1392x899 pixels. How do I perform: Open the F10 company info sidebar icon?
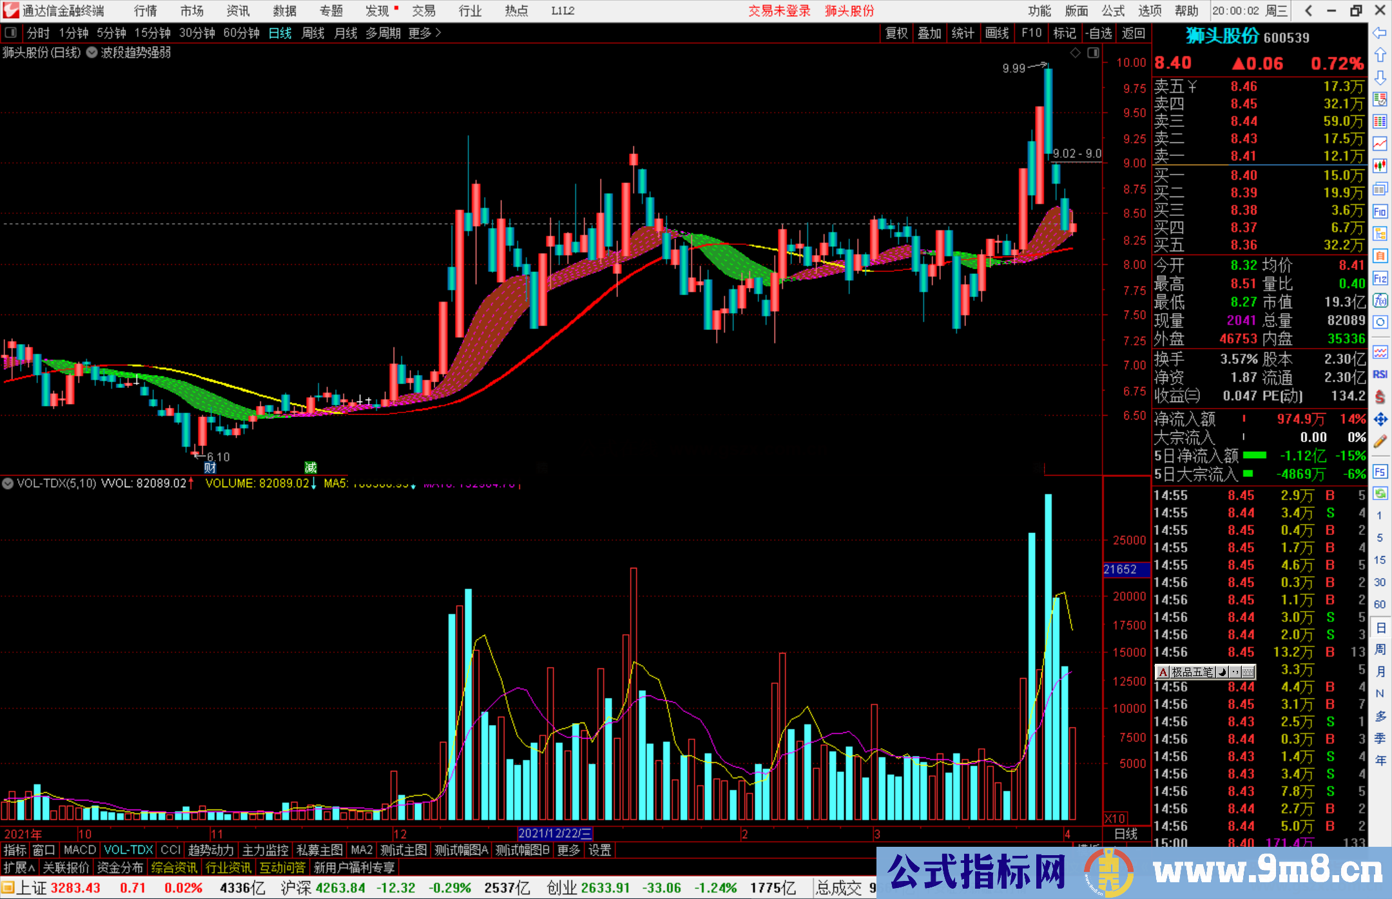pyautogui.click(x=1379, y=212)
